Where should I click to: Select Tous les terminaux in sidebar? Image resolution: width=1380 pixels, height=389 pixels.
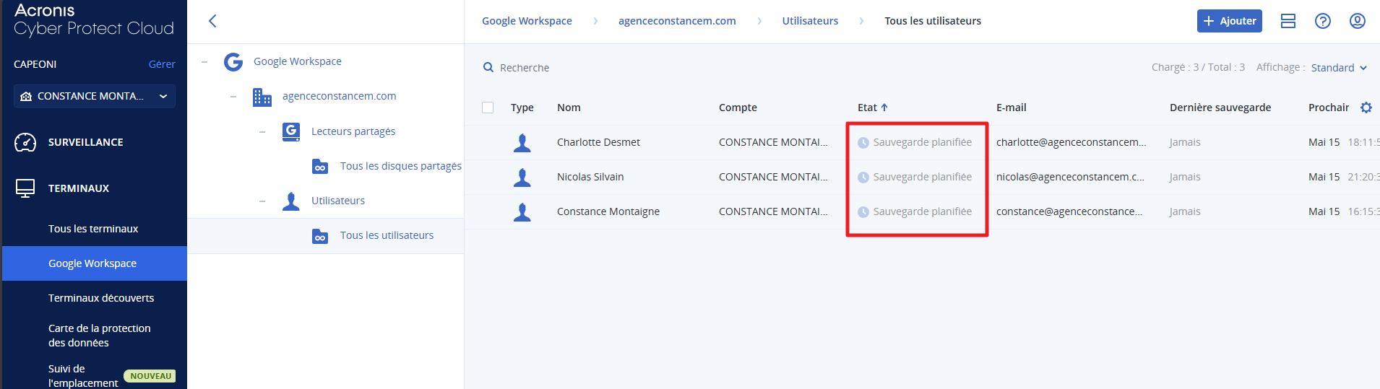coord(95,229)
